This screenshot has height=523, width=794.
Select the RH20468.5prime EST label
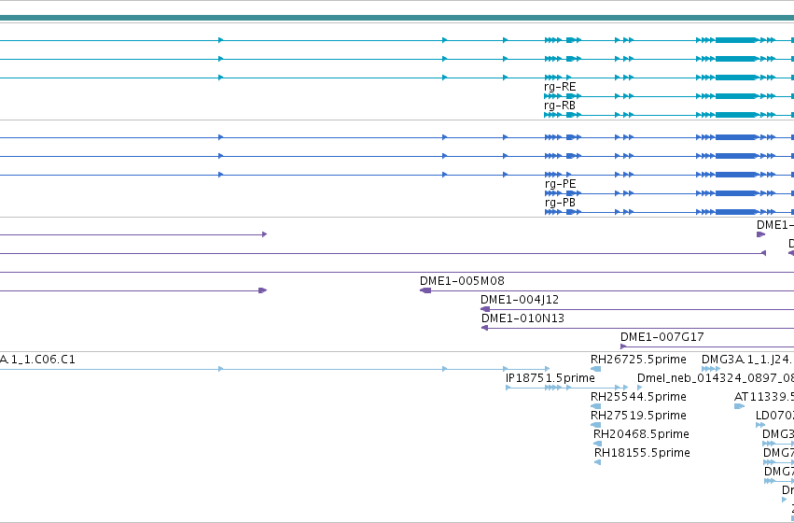[641, 434]
